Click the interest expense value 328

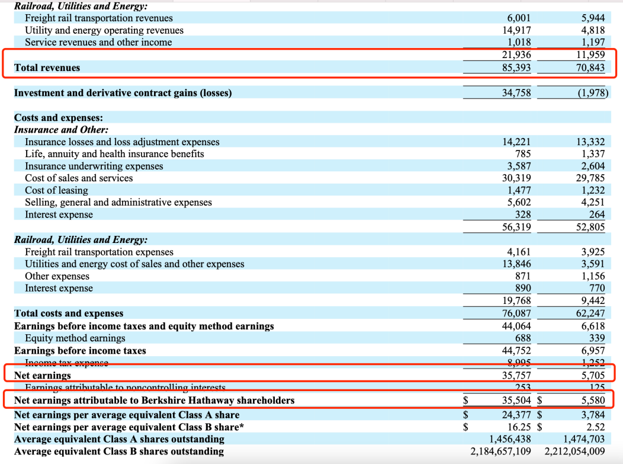point(523,215)
